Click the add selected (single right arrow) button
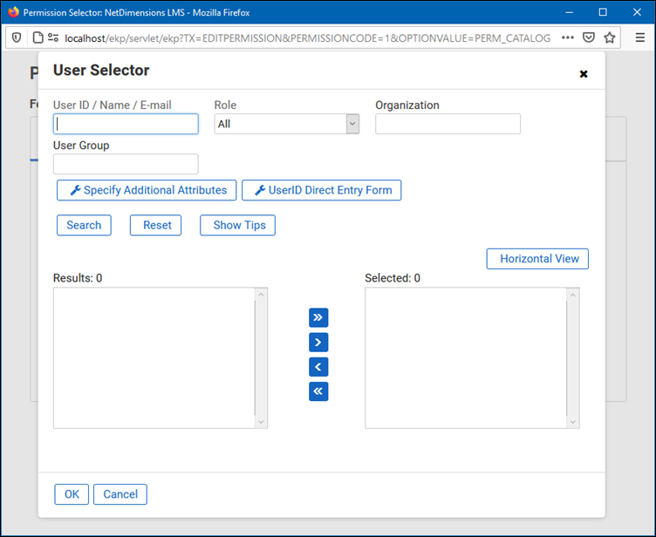The height and width of the screenshot is (537, 656). (318, 343)
